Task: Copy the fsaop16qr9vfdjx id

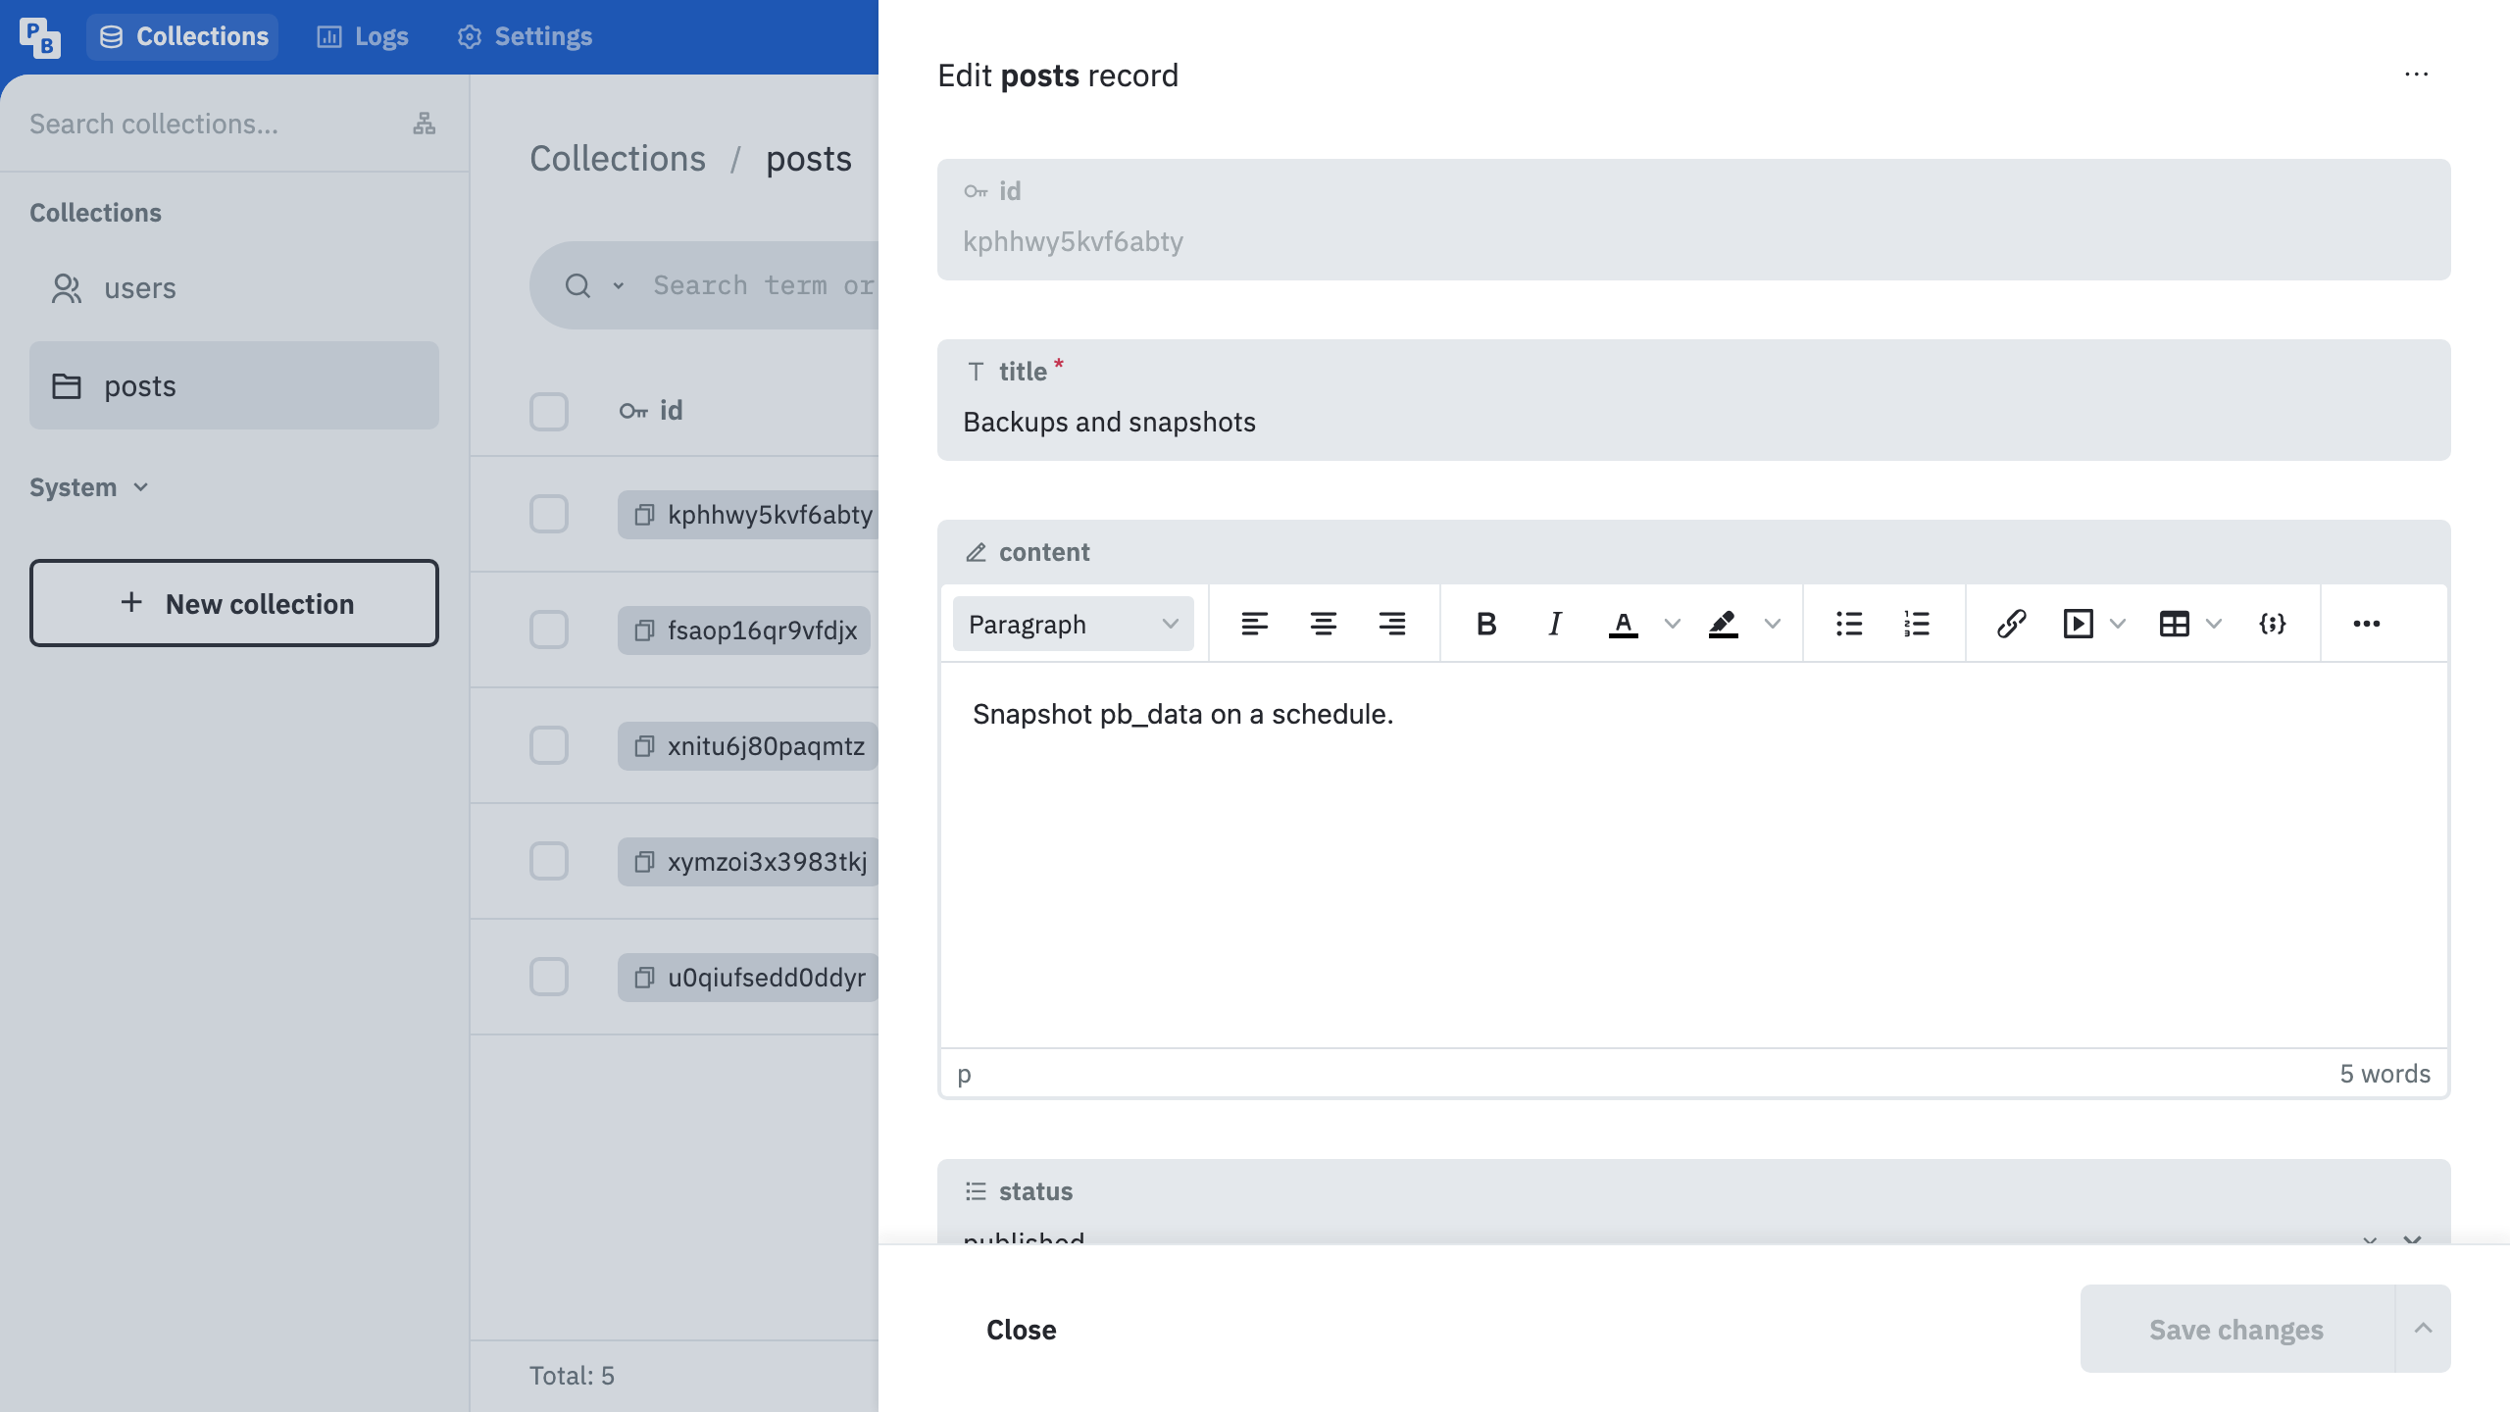Action: pyautogui.click(x=644, y=630)
